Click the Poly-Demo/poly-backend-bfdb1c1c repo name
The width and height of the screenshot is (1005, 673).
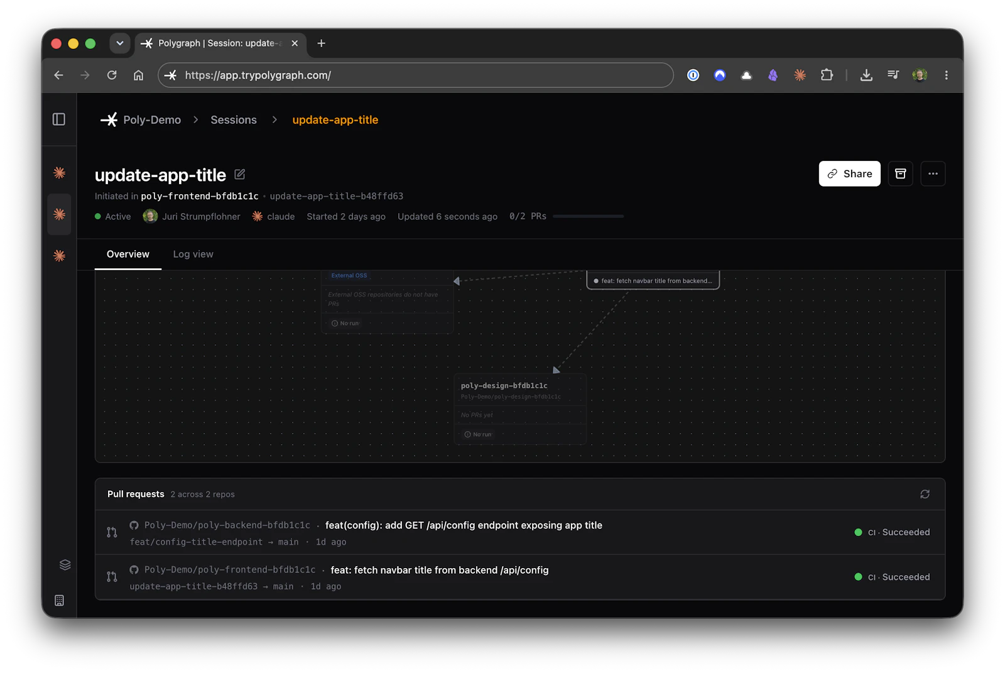tap(227, 525)
